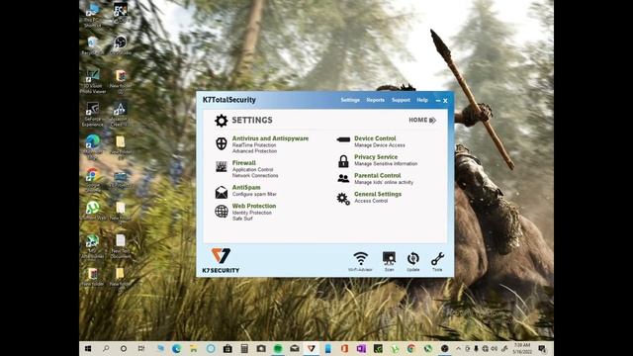Click the Firewall brick wall icon
633x356 pixels.
222,166
